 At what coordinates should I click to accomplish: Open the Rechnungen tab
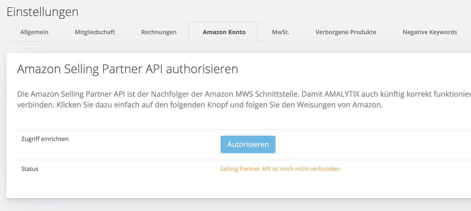click(159, 32)
